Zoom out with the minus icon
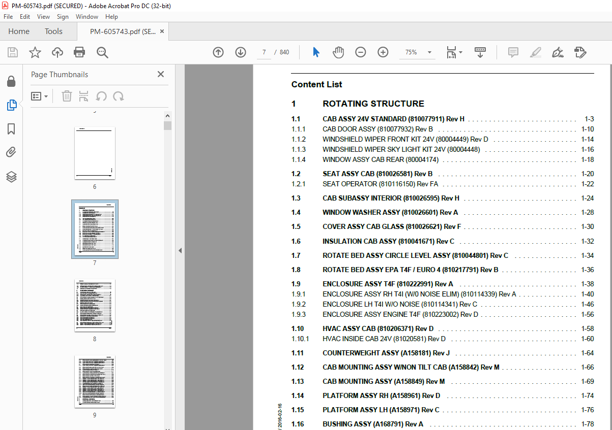 361,52
